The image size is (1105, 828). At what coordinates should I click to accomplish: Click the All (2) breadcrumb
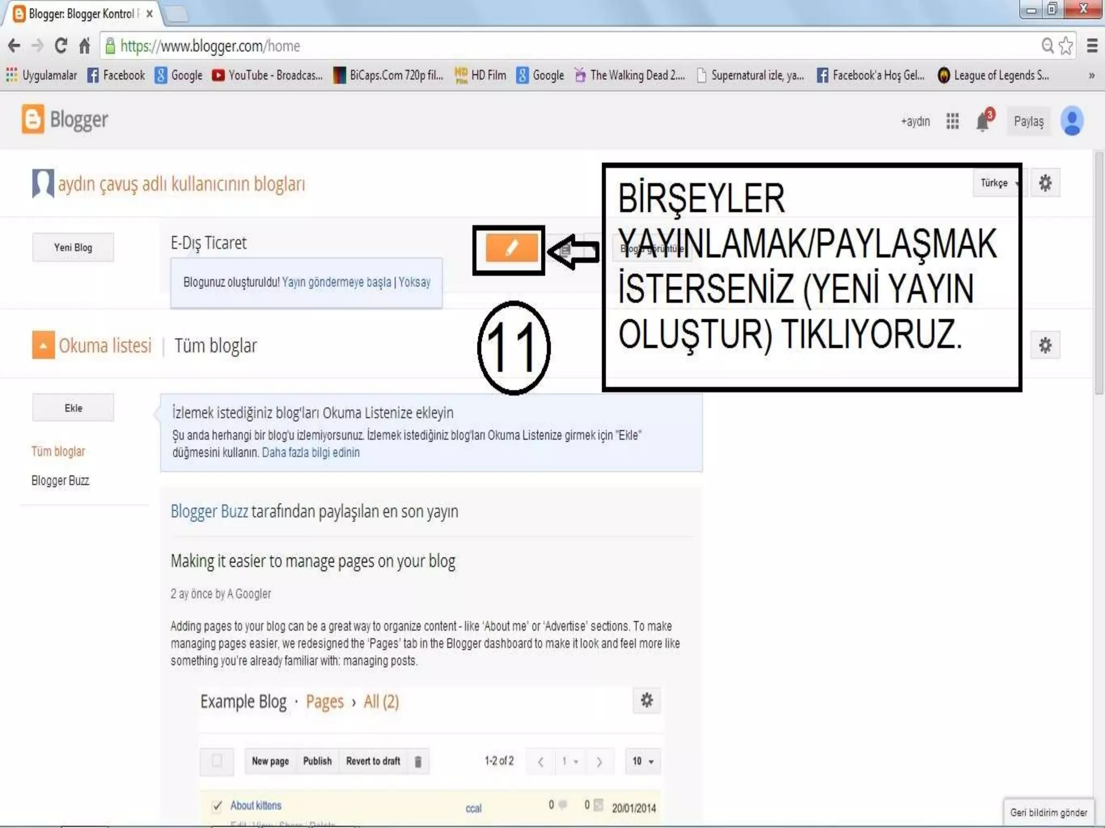pyautogui.click(x=381, y=701)
